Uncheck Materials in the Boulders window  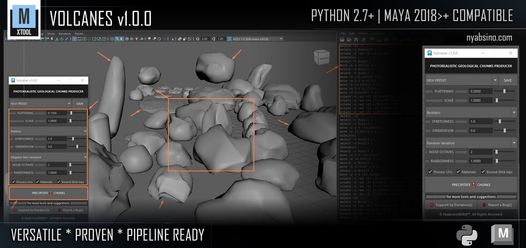coord(458,172)
